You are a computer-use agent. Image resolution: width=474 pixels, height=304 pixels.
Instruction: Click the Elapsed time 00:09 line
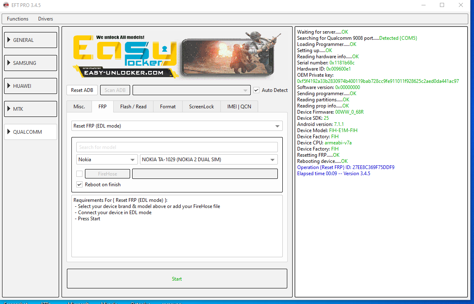click(333, 174)
